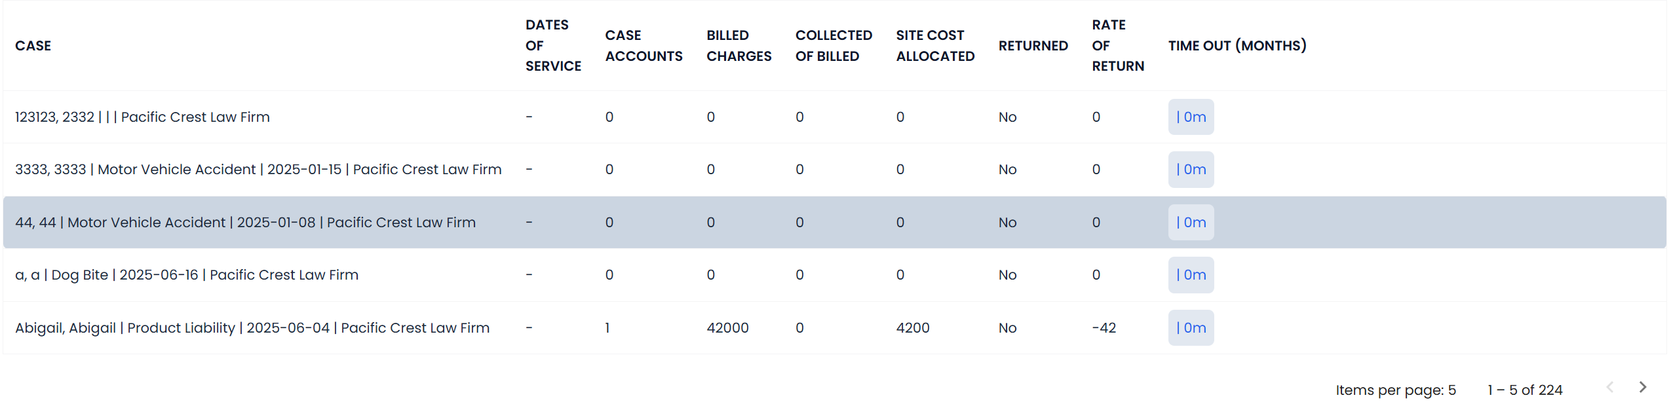Select the Product Liability case row
1671x406 pixels.
coord(252,327)
